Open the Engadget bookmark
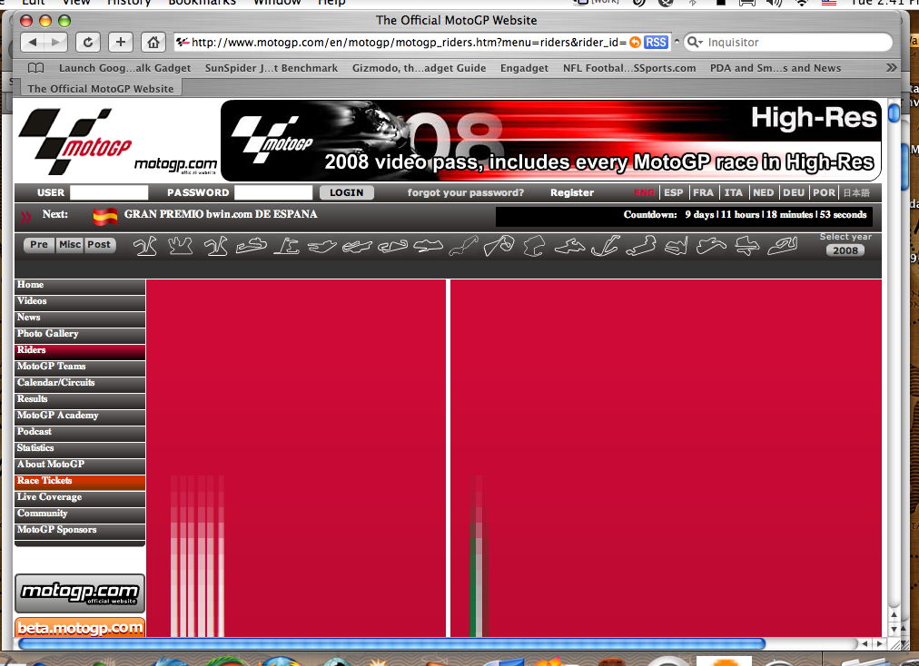 pos(524,68)
